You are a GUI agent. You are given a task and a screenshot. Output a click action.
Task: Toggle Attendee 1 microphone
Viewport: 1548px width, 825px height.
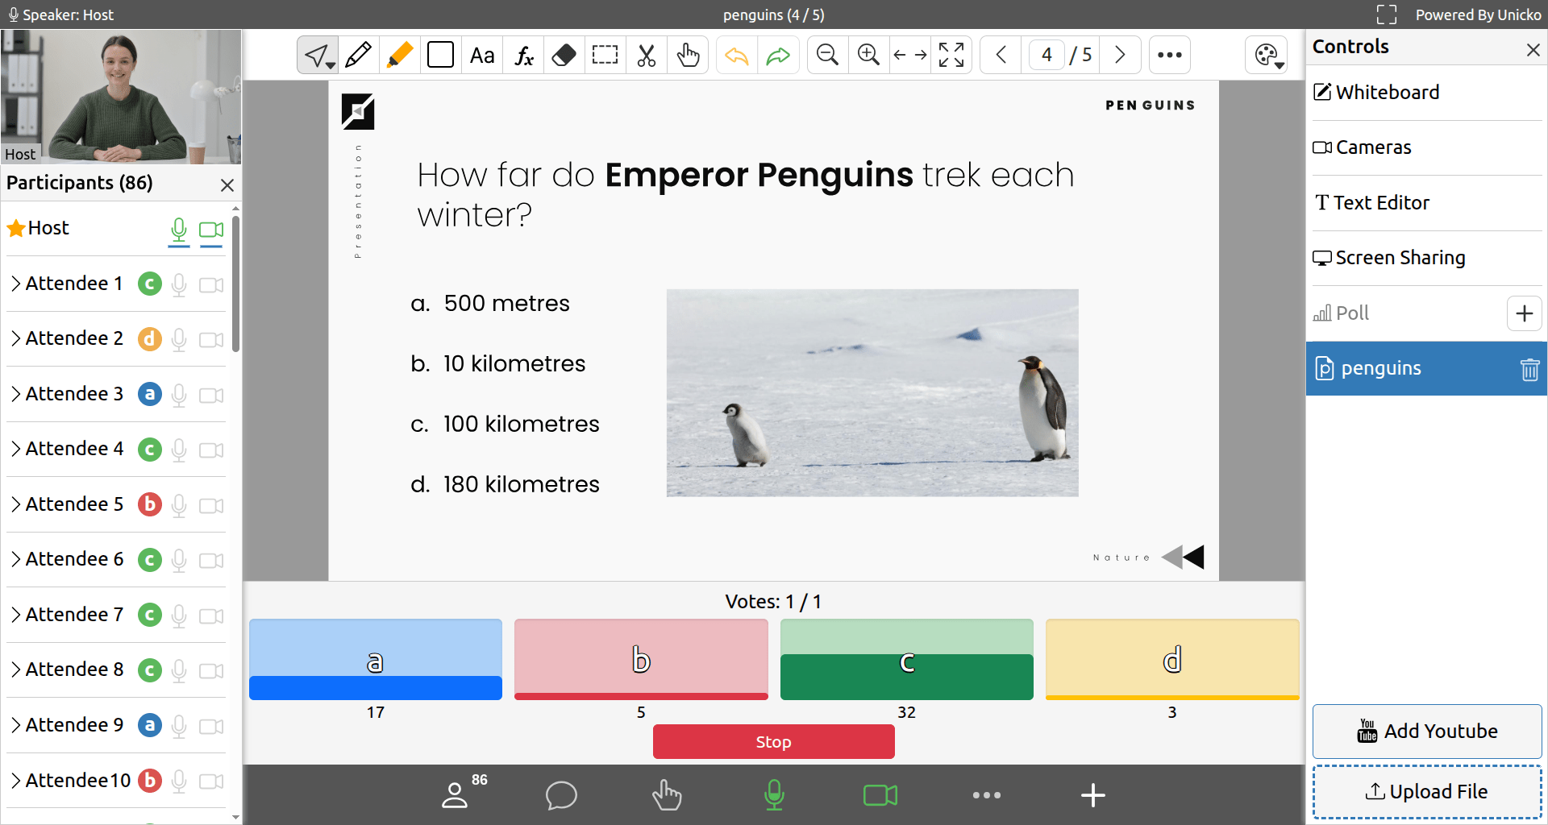pyautogui.click(x=179, y=284)
